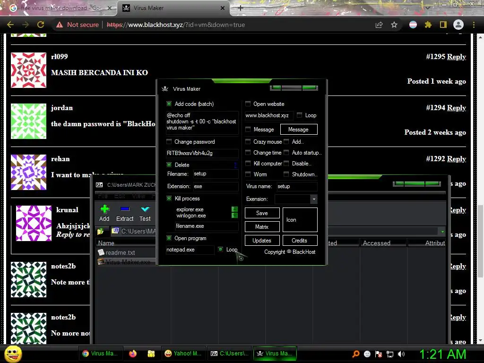Open the Chrome three-dot menu
The width and height of the screenshot is (484, 363).
tap(474, 25)
